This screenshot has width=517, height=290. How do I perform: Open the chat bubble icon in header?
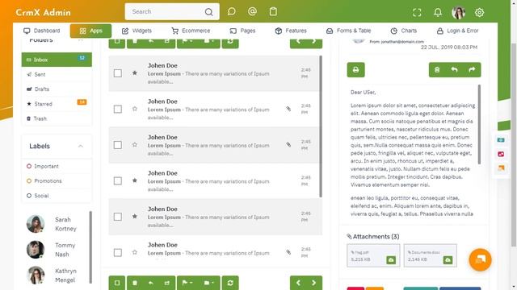point(232,12)
